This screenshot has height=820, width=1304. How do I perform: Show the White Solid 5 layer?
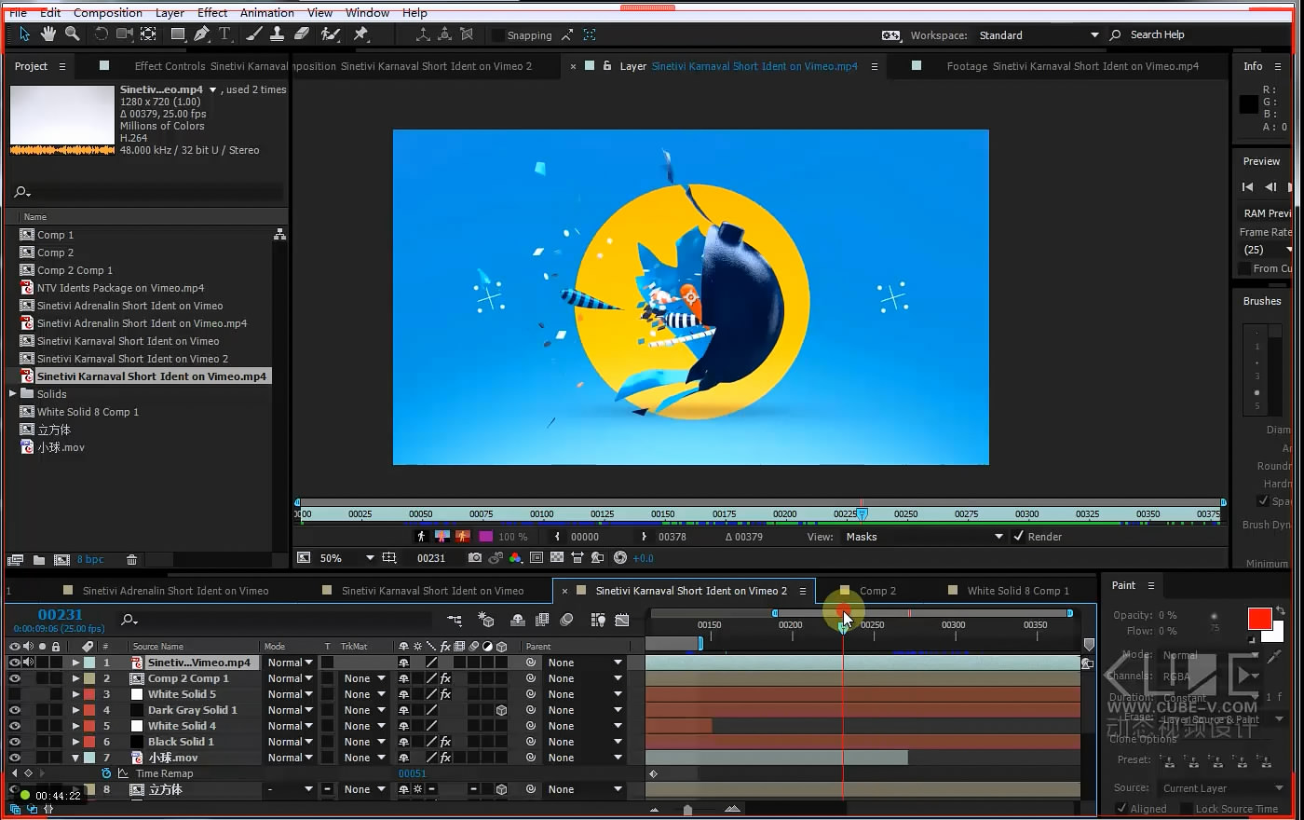pyautogui.click(x=14, y=694)
